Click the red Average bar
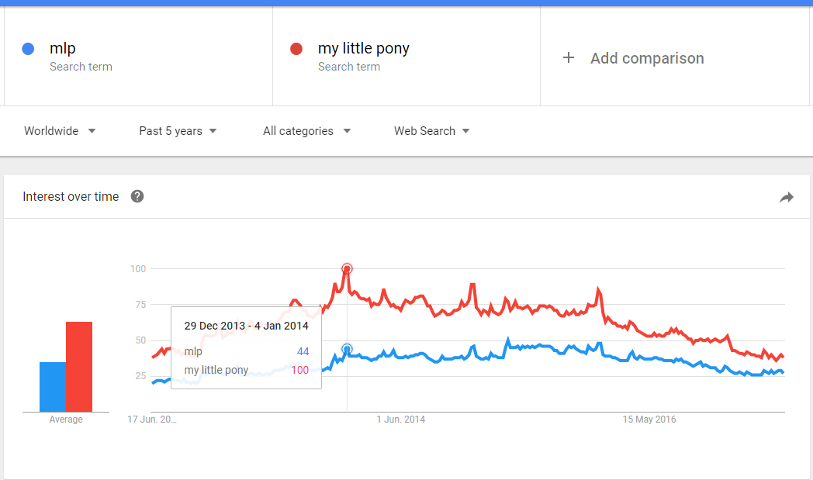 79,367
